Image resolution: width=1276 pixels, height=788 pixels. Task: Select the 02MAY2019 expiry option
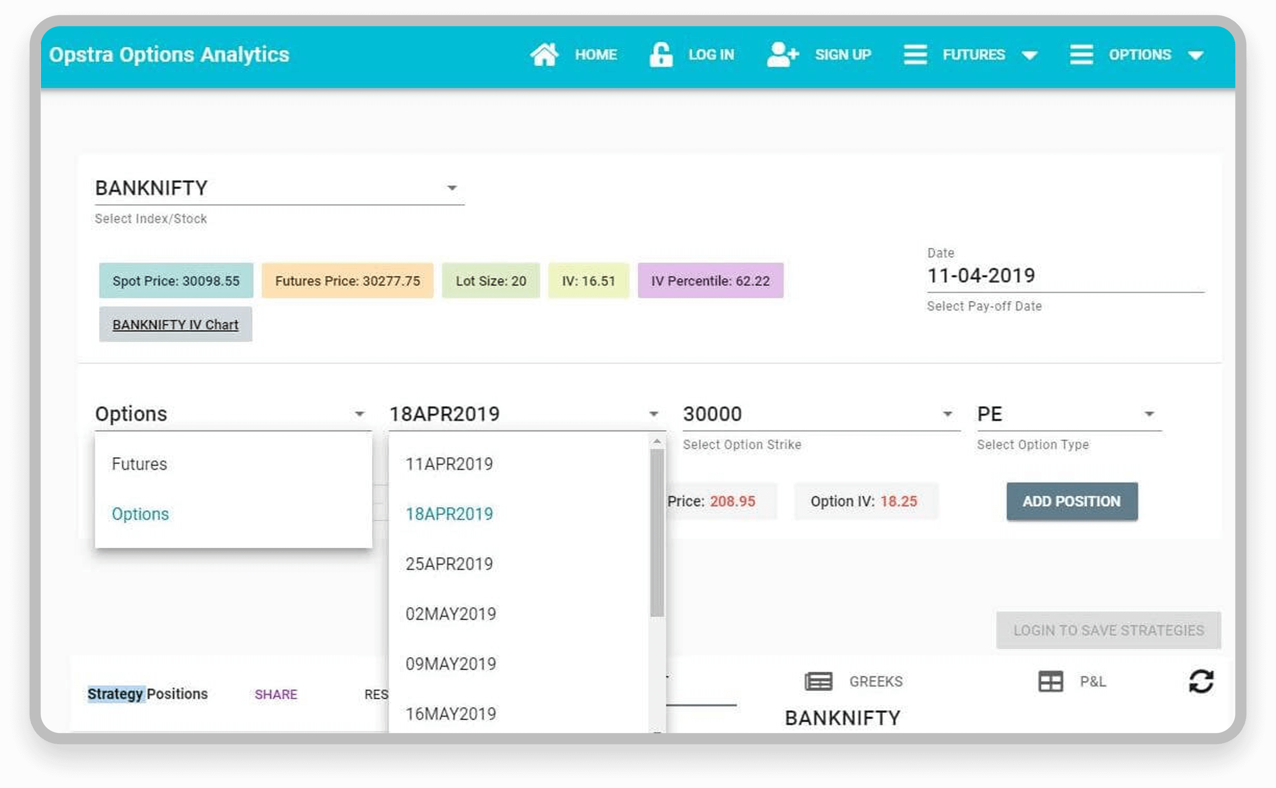coord(451,614)
